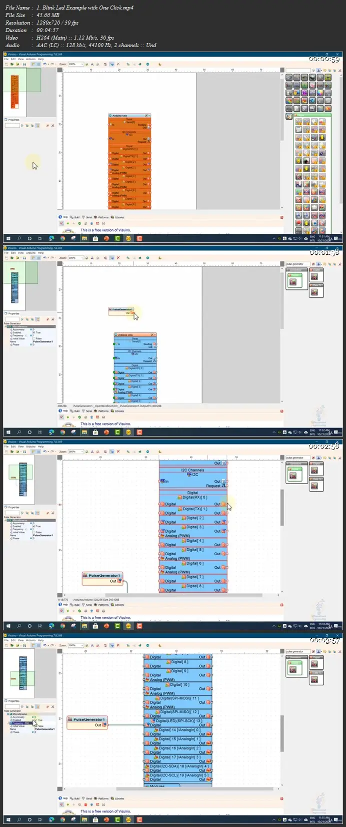
Task: Open the File menu in 00:00:59 frame
Action: [x=6, y=59]
